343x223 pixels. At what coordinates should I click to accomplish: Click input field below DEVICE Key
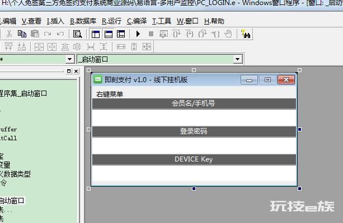pyautogui.click(x=194, y=173)
